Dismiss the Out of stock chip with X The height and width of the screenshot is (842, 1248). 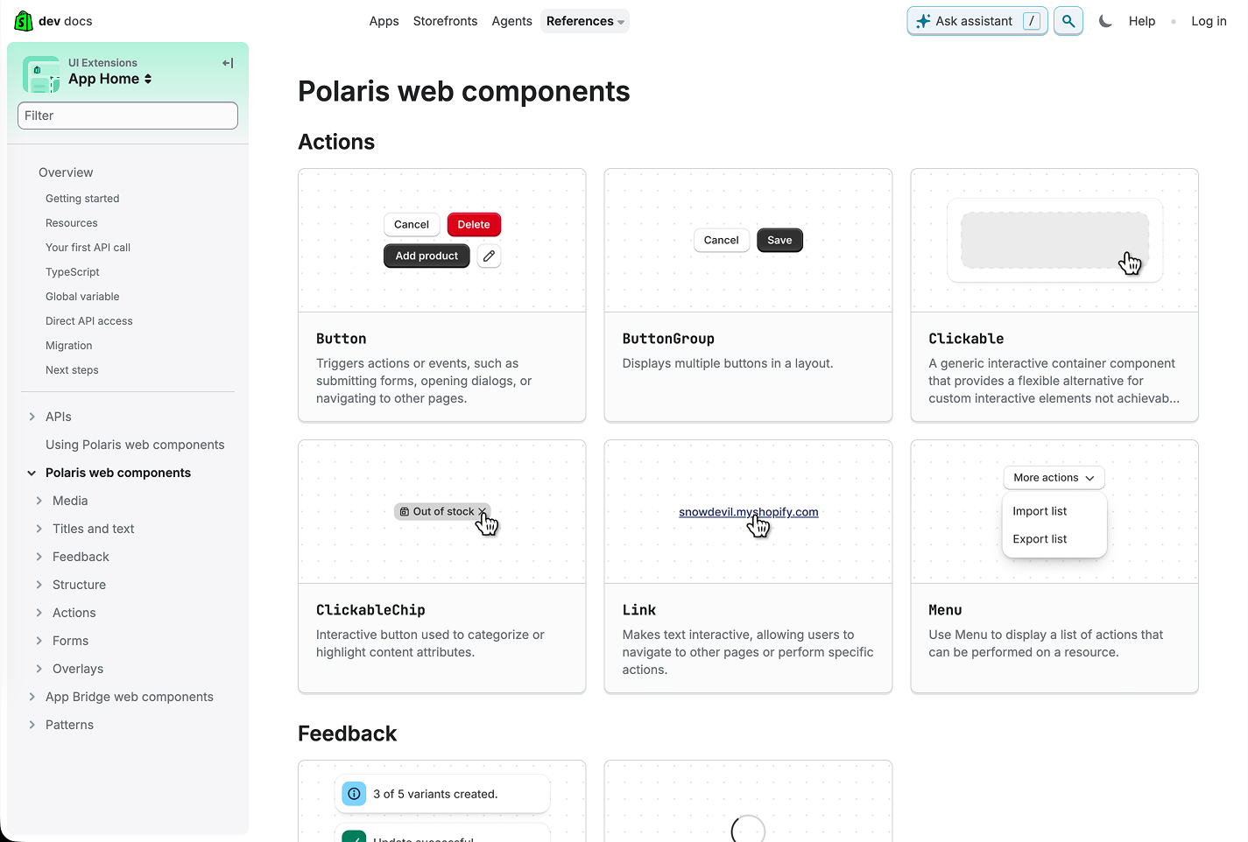click(x=483, y=511)
